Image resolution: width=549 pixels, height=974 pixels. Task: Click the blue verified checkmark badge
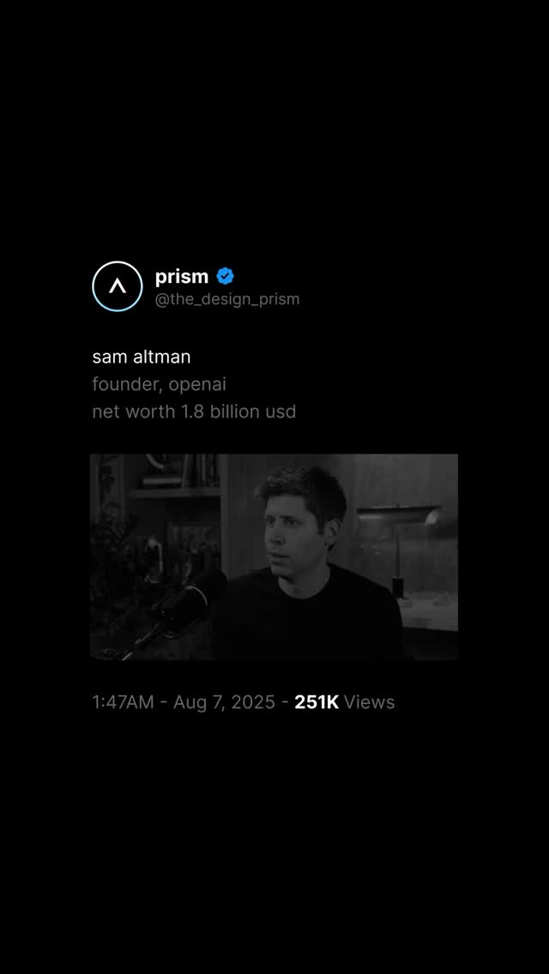[225, 276]
